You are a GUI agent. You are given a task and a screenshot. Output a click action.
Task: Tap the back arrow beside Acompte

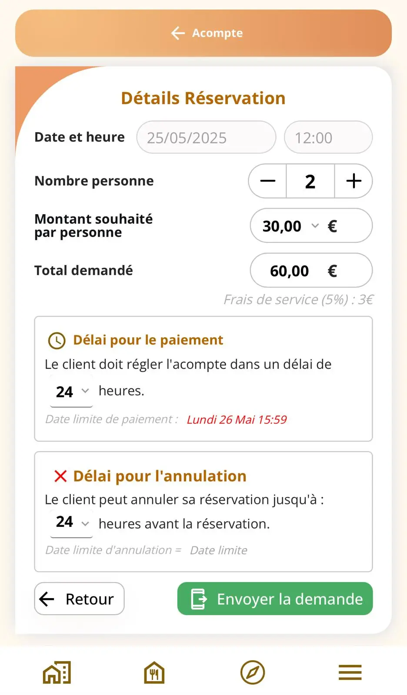[x=178, y=33]
